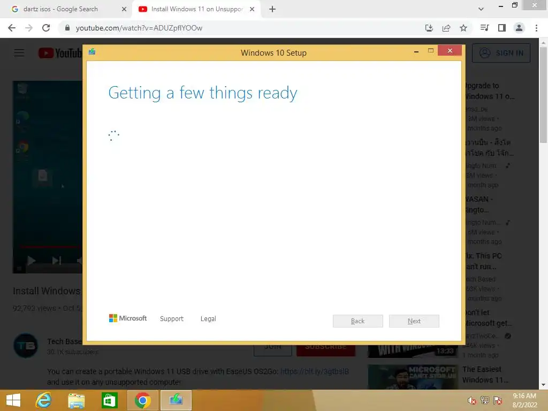Go back in Chrome browser history
548x411 pixels.
point(12,28)
